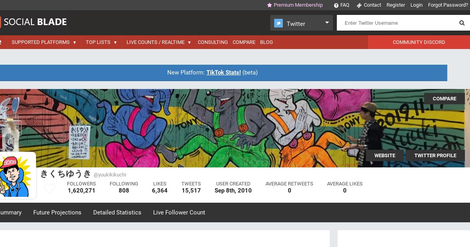Open the Blog menu item
Screen dimensions: 470x247
[x=266, y=42]
